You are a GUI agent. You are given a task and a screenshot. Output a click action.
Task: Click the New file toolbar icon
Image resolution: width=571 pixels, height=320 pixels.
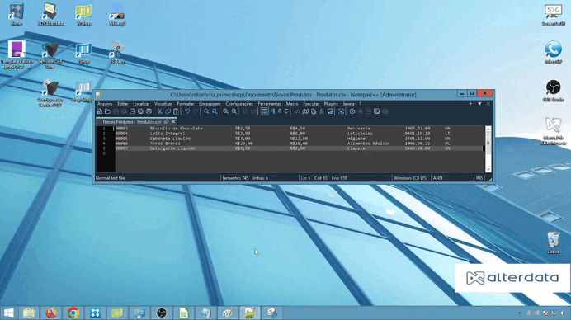(99, 111)
